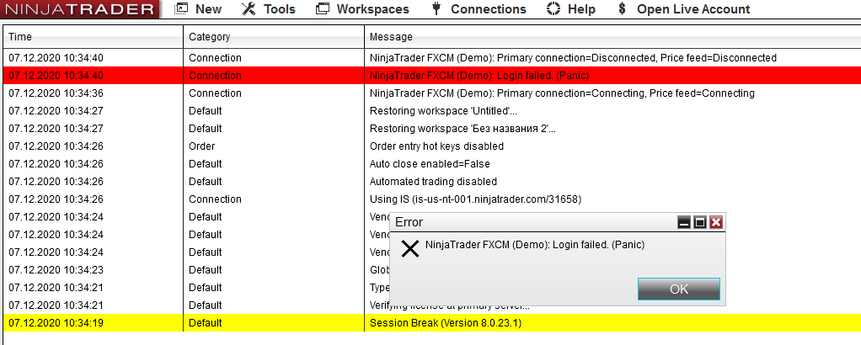Sort log by Category column header
Viewport: 861px width, 345px height.
pyautogui.click(x=209, y=37)
